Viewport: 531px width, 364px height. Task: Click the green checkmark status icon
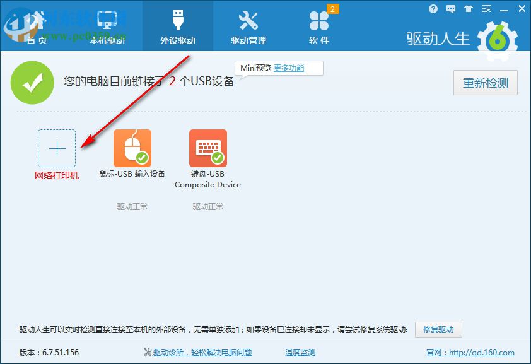coord(33,82)
